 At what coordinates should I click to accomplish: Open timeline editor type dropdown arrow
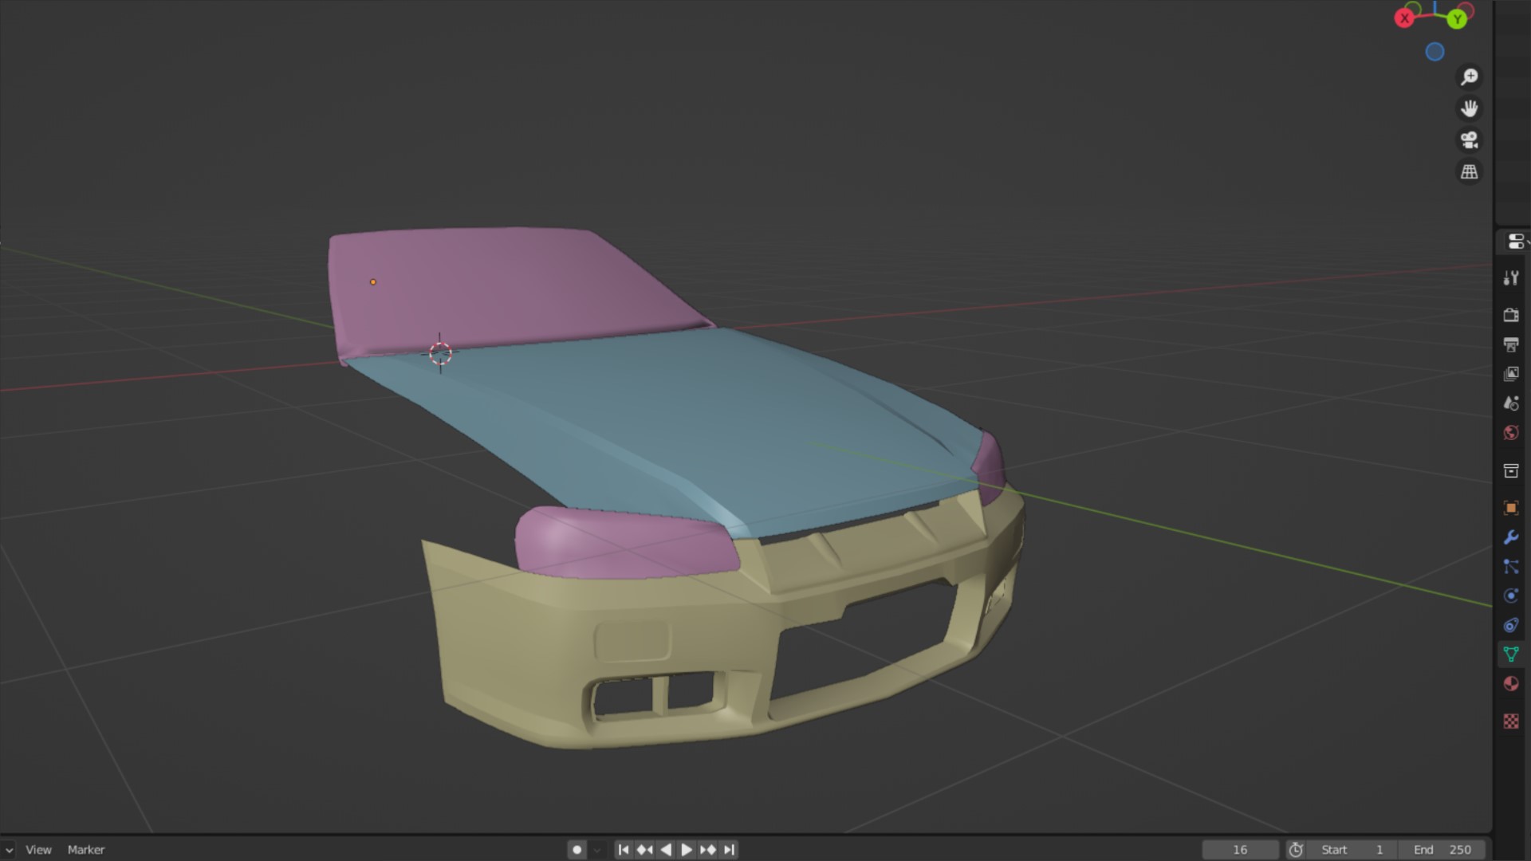point(8,850)
